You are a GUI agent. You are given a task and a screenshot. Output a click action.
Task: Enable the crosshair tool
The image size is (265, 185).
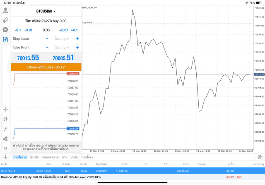tap(5, 109)
